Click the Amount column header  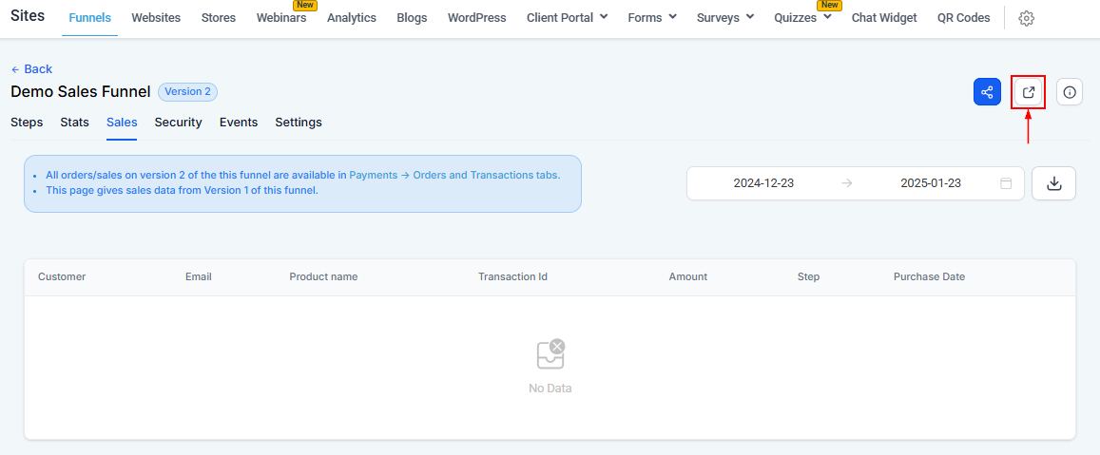tap(688, 277)
